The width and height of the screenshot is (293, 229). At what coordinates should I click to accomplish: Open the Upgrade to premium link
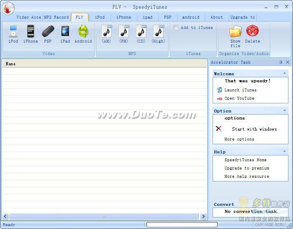click(x=246, y=168)
